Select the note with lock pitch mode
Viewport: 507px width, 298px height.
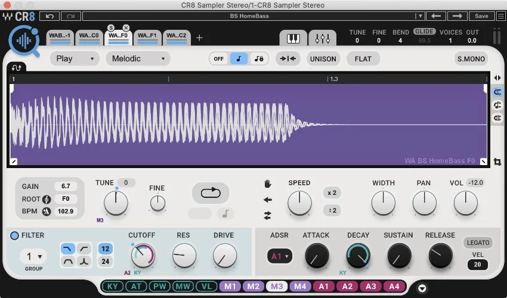[x=259, y=59]
